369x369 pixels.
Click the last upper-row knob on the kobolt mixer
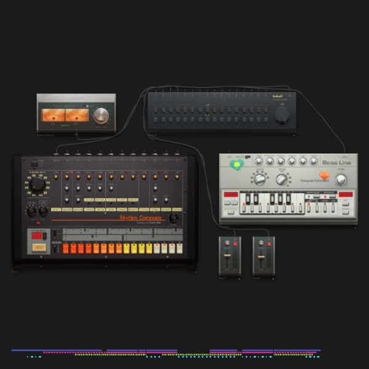point(266,110)
